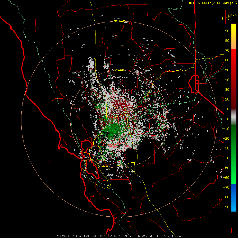Click the positive 70 scale value
Image resolution: width=238 pixels, height=238 pixels.
[227, 51]
